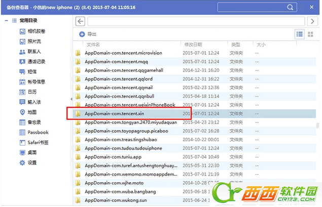Open the 通话记录 call log icon
Viewport: 322px width, 207px height.
22,62
